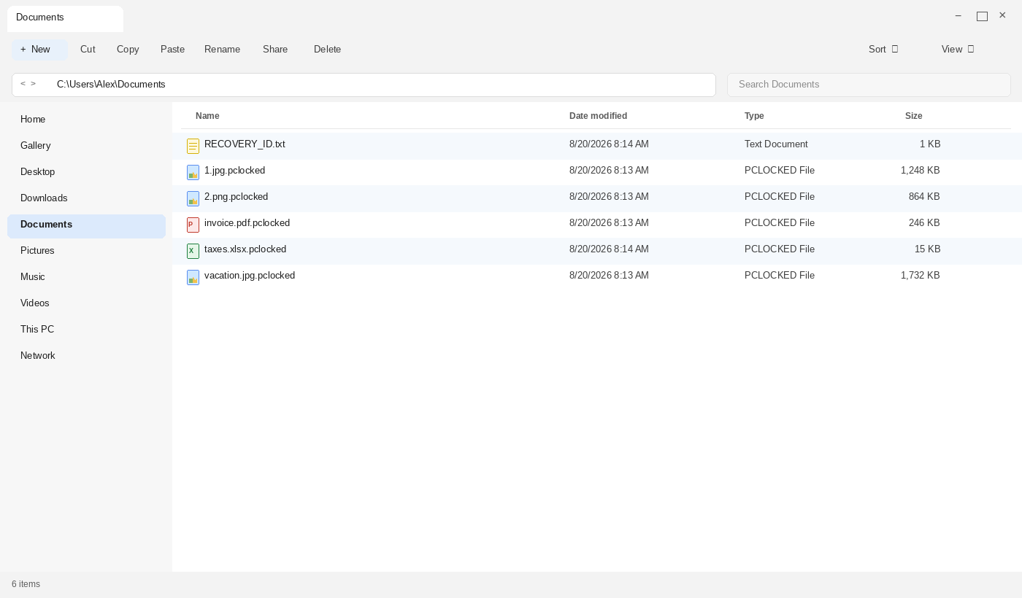Sort by the Date modified column header
The height and width of the screenshot is (598, 1022).
pyautogui.click(x=598, y=116)
